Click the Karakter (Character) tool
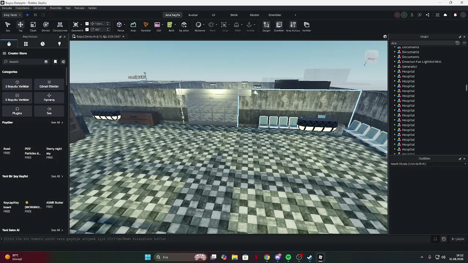The image size is (468, 263). pyautogui.click(x=146, y=26)
